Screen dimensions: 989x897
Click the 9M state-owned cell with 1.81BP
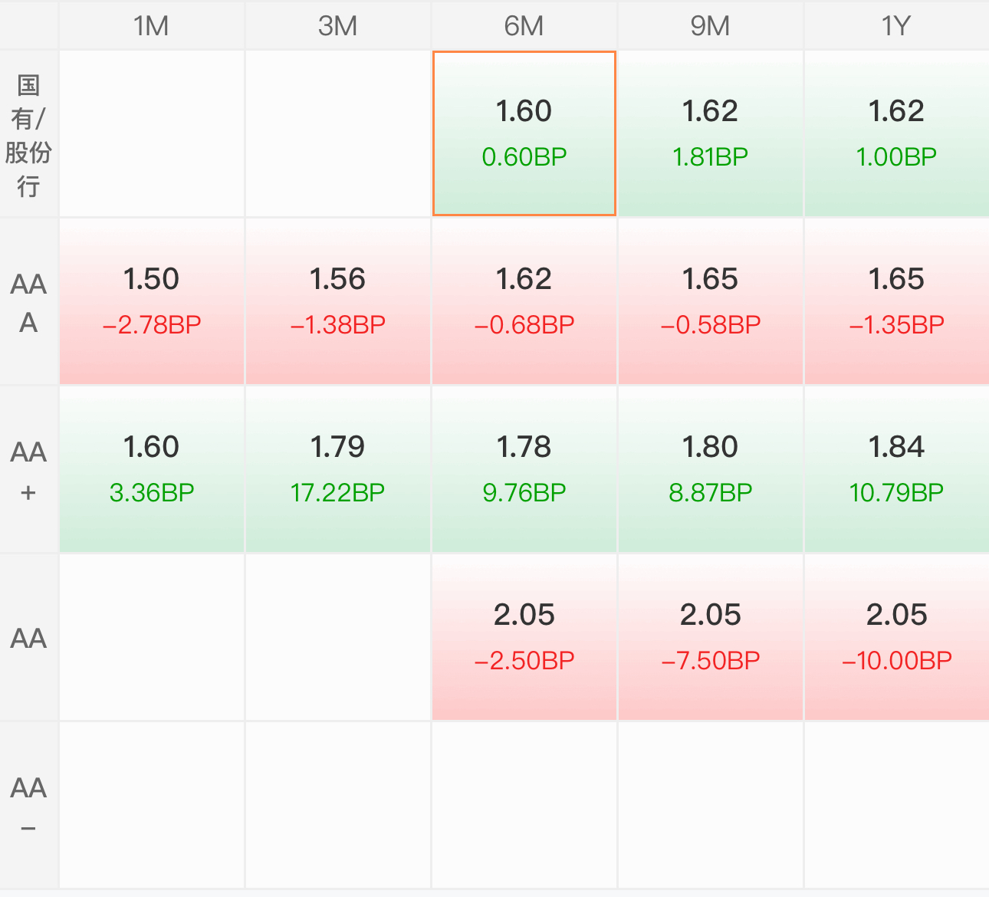711,134
